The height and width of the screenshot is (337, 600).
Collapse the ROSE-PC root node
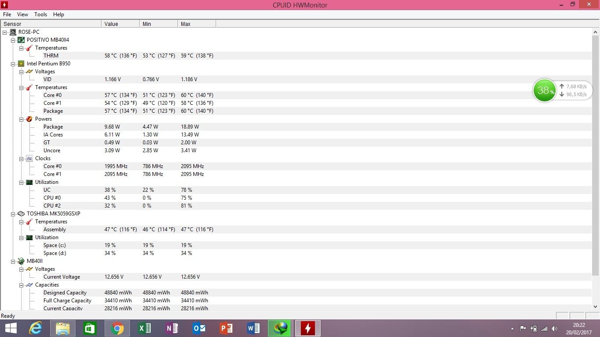click(4, 32)
